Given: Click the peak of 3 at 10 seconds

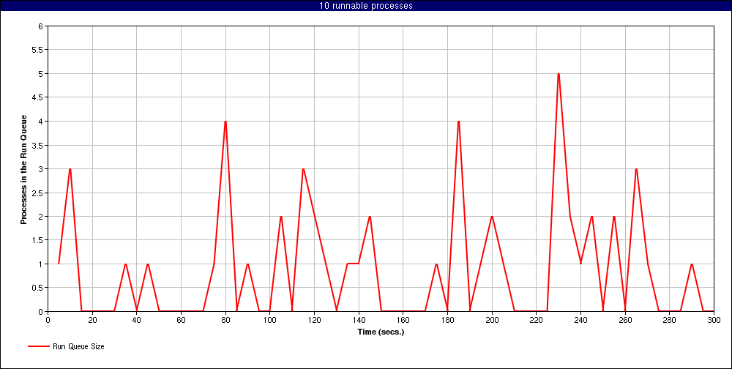Looking at the screenshot, I should (70, 168).
